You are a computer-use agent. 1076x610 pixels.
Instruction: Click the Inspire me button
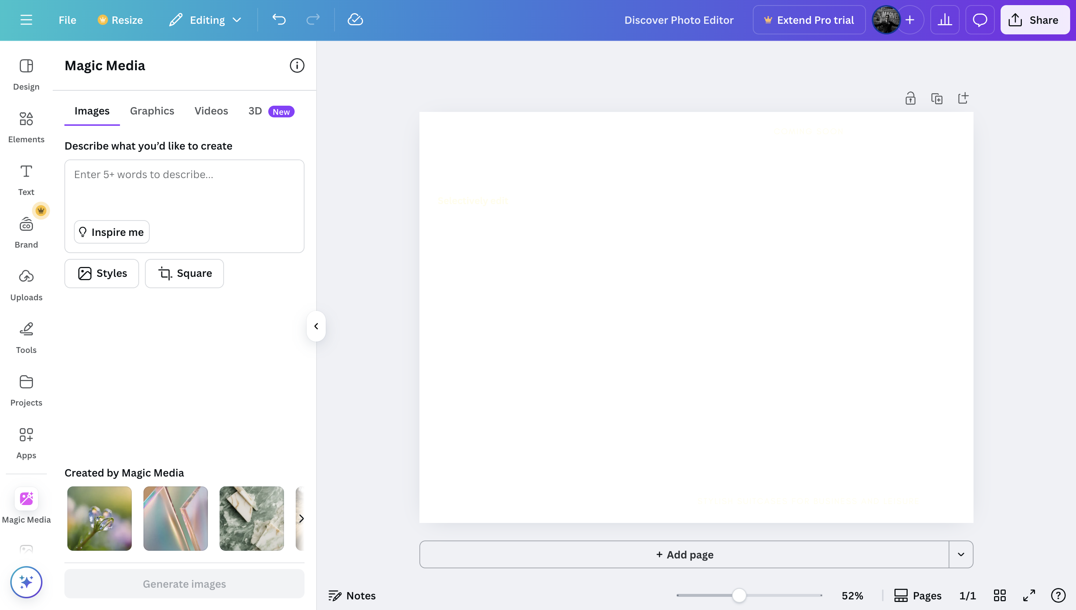(x=111, y=232)
